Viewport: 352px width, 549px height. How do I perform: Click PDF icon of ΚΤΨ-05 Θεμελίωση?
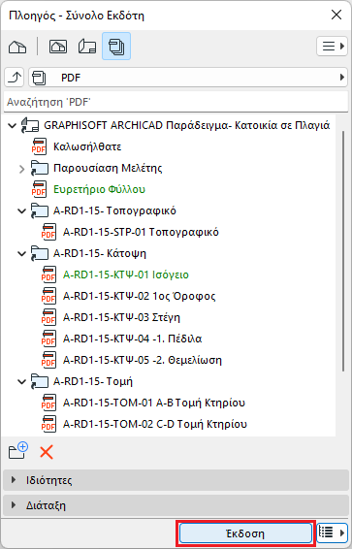[x=48, y=360]
